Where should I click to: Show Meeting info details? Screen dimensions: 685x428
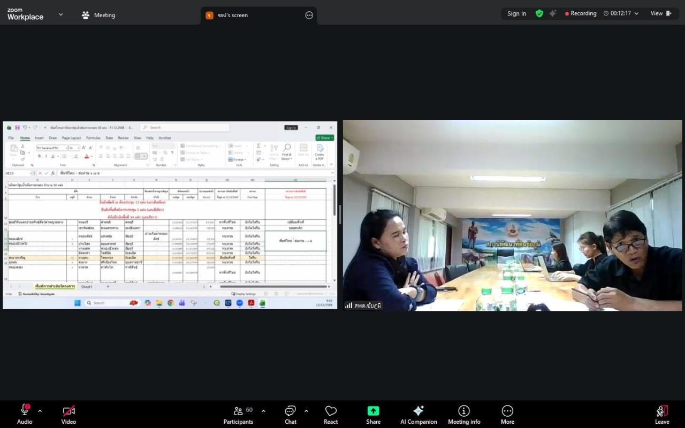click(464, 414)
